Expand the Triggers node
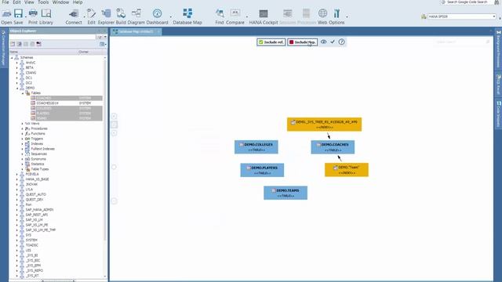 (23, 139)
